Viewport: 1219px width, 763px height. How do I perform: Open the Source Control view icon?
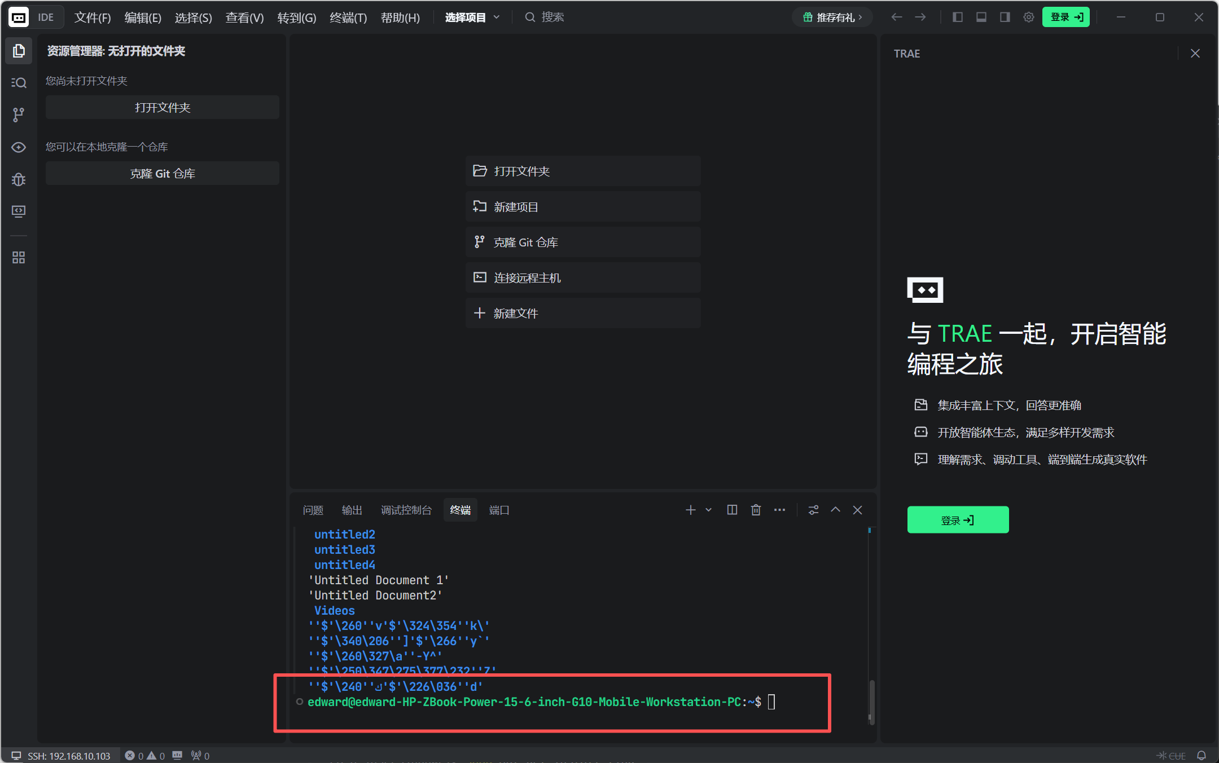[x=19, y=115]
